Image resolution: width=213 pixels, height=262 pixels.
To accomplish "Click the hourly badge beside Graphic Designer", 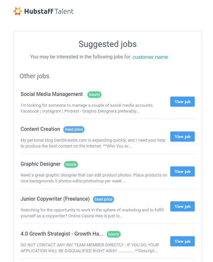I will pyautogui.click(x=71, y=164).
